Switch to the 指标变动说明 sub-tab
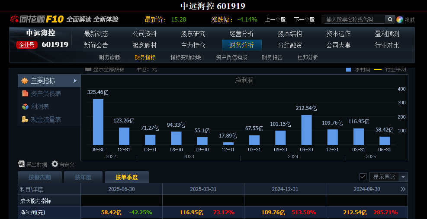The width and height of the screenshot is (427, 219). click(x=186, y=57)
